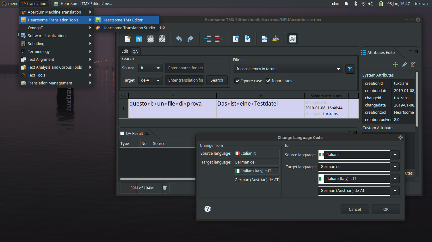The width and height of the screenshot is (432, 242).
Task: Select the Italian source segment cell
Action: point(172,109)
